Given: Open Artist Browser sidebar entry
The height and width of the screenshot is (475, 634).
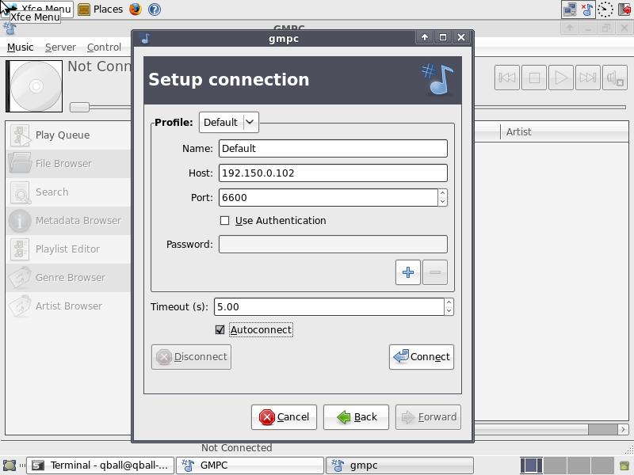Looking at the screenshot, I should 68,306.
